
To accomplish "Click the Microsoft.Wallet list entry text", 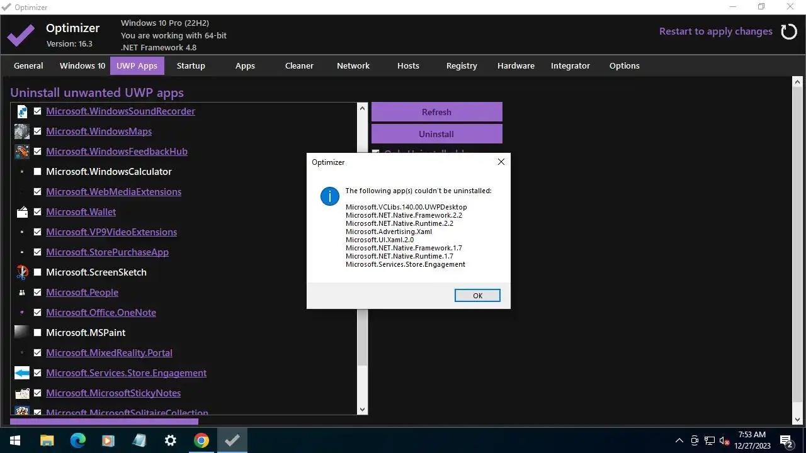I will click(x=81, y=212).
